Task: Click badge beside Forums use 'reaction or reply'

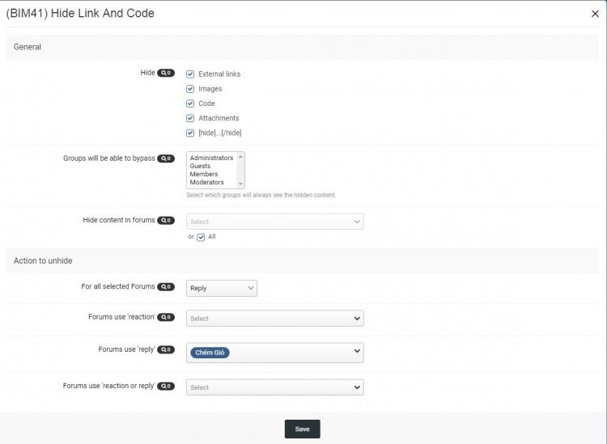Action: pos(166,387)
